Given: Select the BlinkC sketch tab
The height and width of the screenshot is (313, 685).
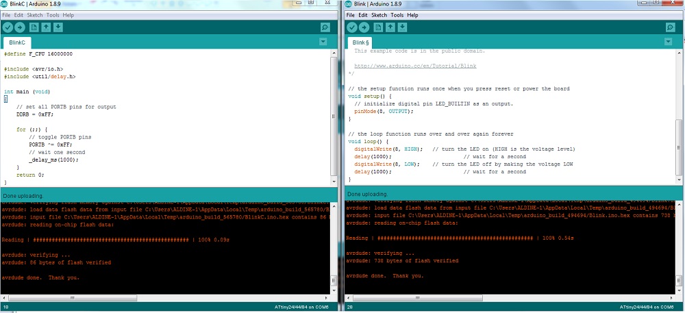Looking at the screenshot, I should coord(17,42).
